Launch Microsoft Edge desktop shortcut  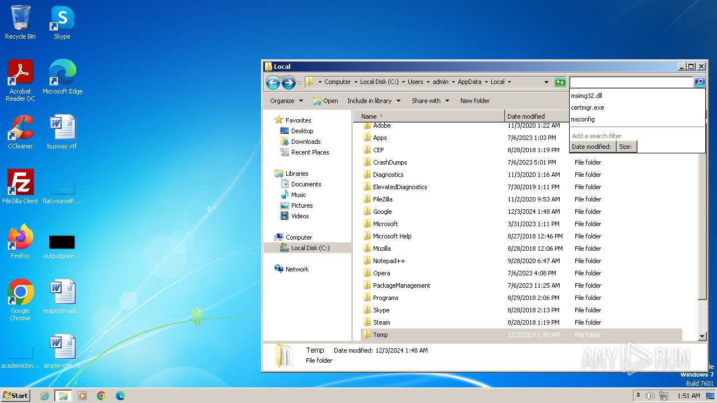click(62, 77)
